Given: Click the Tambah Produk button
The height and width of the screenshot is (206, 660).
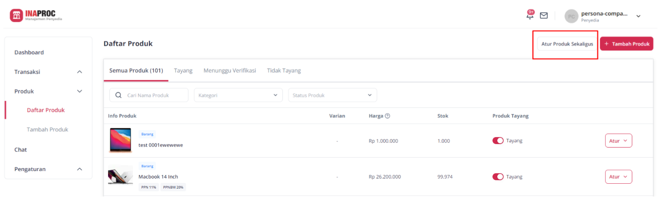Looking at the screenshot, I should 626,44.
